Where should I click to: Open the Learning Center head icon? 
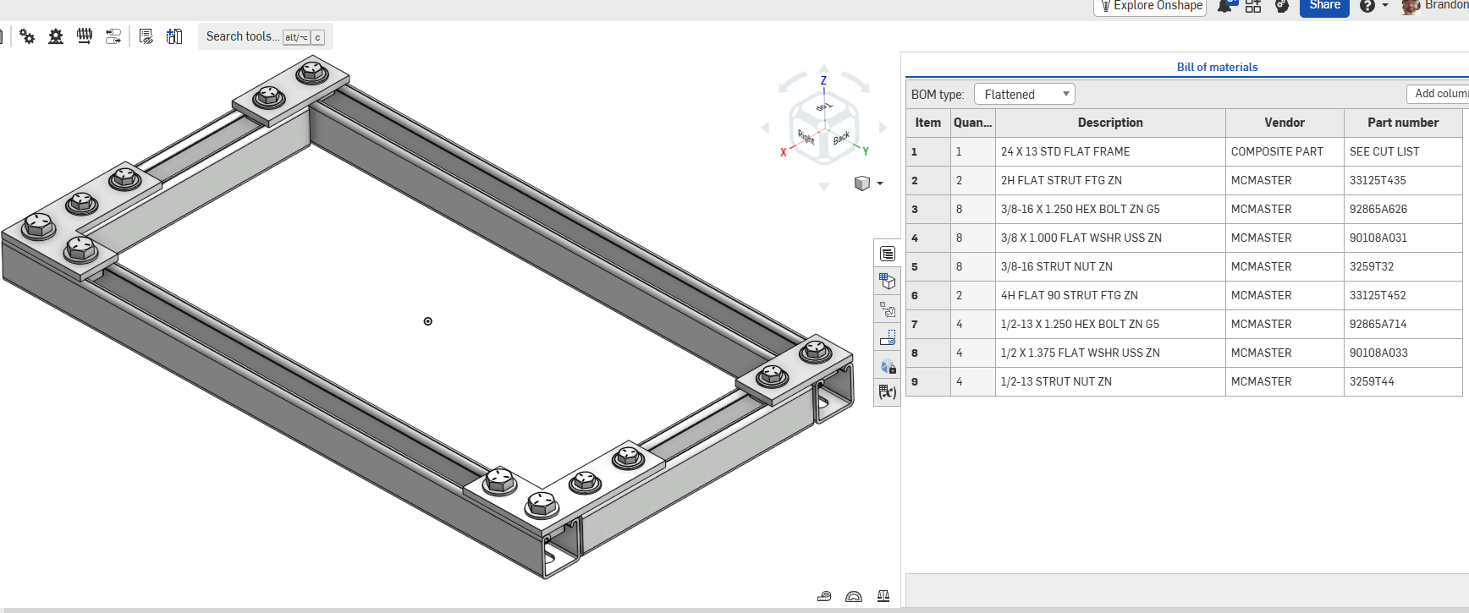click(x=1282, y=6)
